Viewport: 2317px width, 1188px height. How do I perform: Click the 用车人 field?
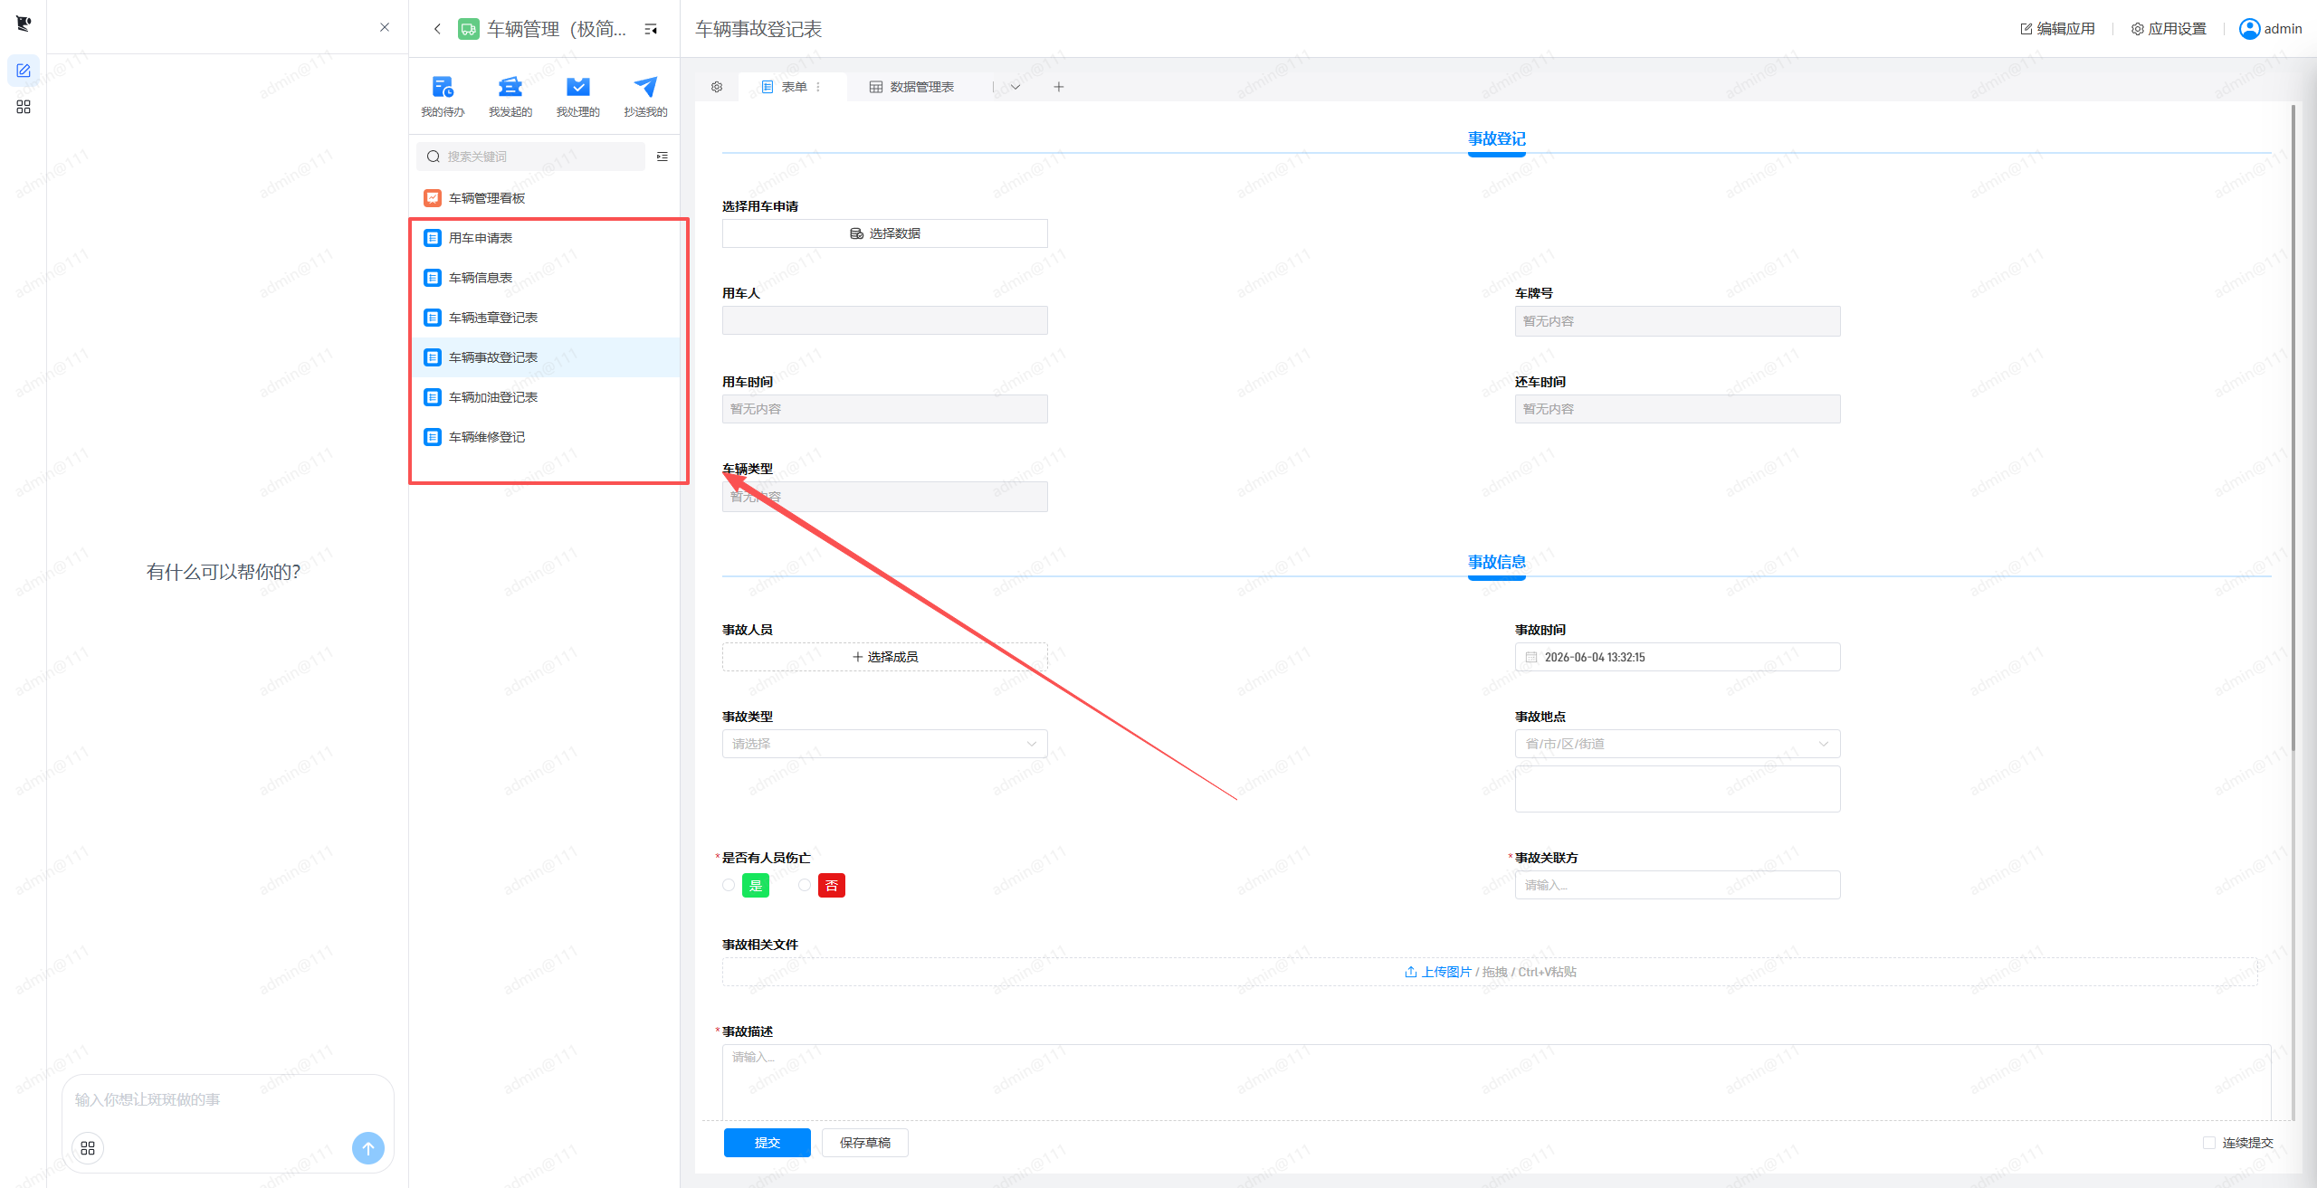click(885, 320)
